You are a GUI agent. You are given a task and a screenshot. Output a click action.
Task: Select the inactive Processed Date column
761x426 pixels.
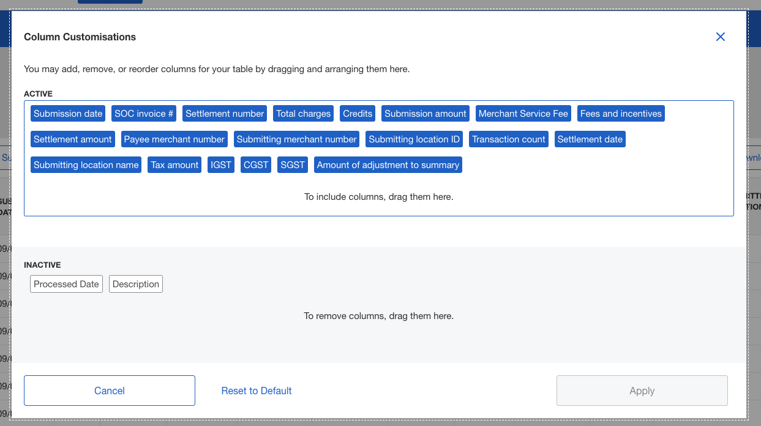click(x=66, y=284)
